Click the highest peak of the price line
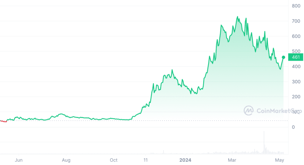This screenshot has width=304, height=165. (237, 17)
